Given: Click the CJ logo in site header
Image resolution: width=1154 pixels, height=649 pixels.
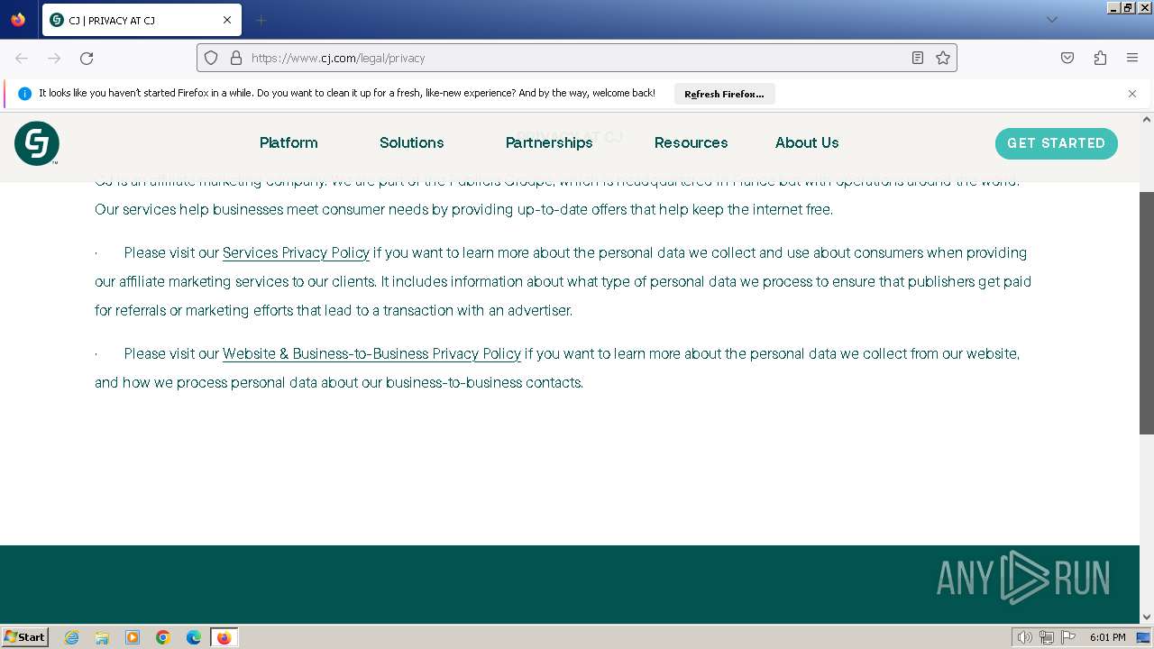Looking at the screenshot, I should click(x=37, y=143).
